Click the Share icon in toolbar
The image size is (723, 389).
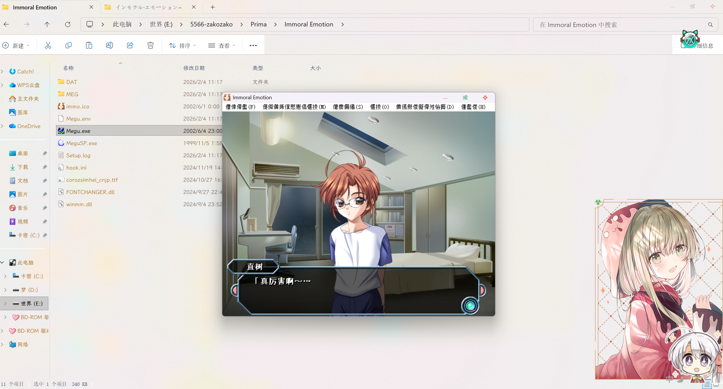130,45
